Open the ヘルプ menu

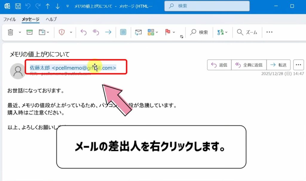click(51, 19)
